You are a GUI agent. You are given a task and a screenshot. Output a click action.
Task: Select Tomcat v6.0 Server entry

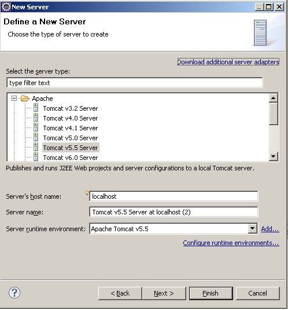click(x=71, y=158)
